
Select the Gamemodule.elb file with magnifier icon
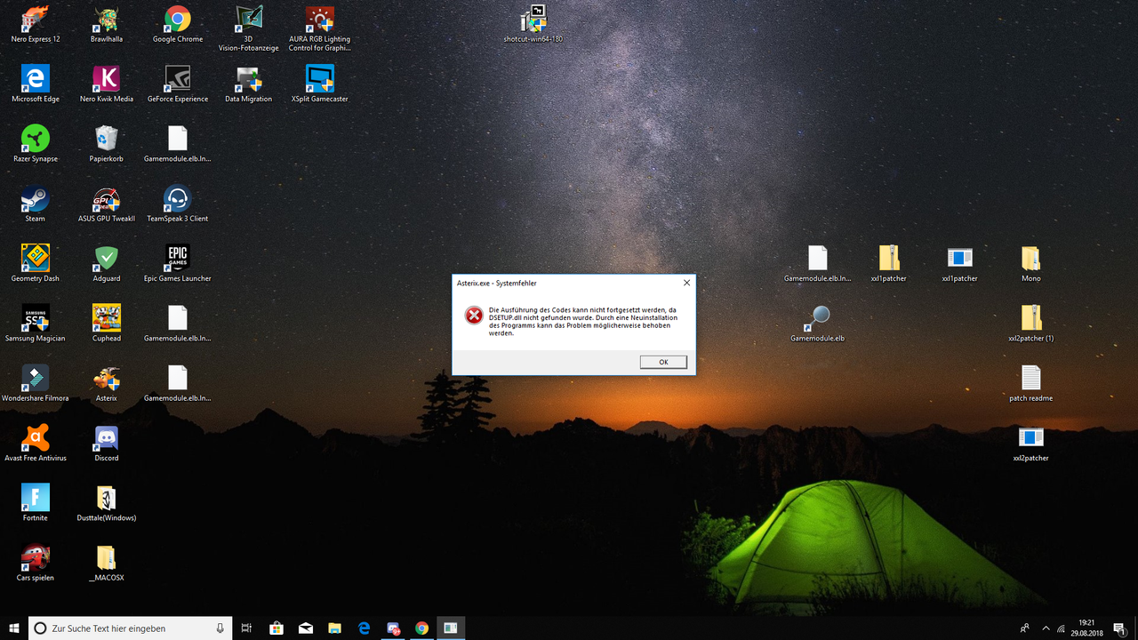point(818,321)
